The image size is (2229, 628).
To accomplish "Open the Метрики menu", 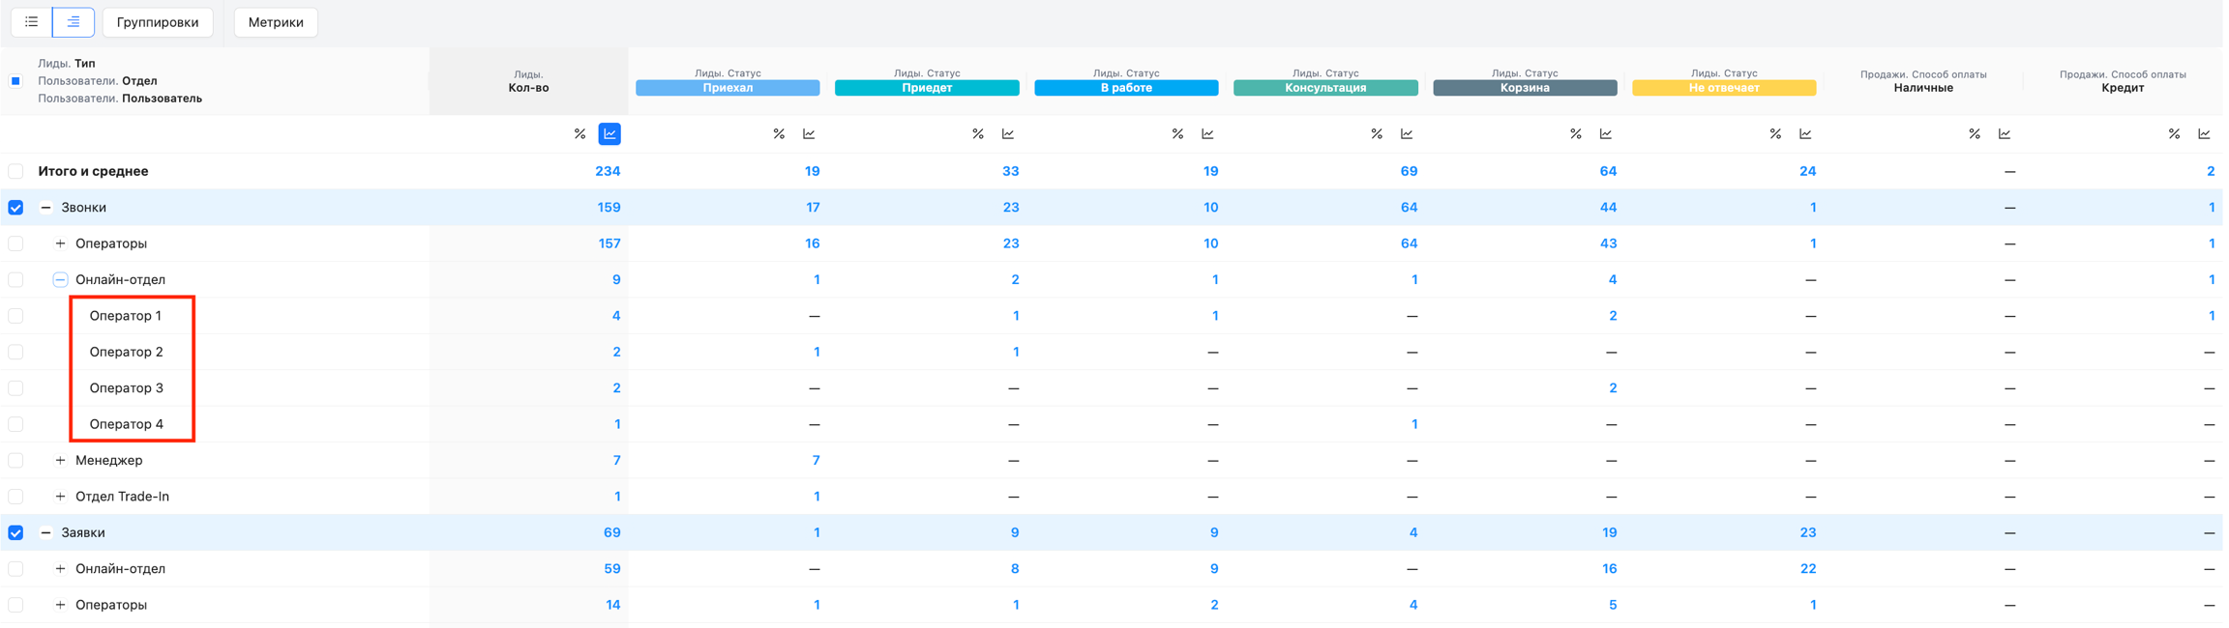I will [276, 22].
